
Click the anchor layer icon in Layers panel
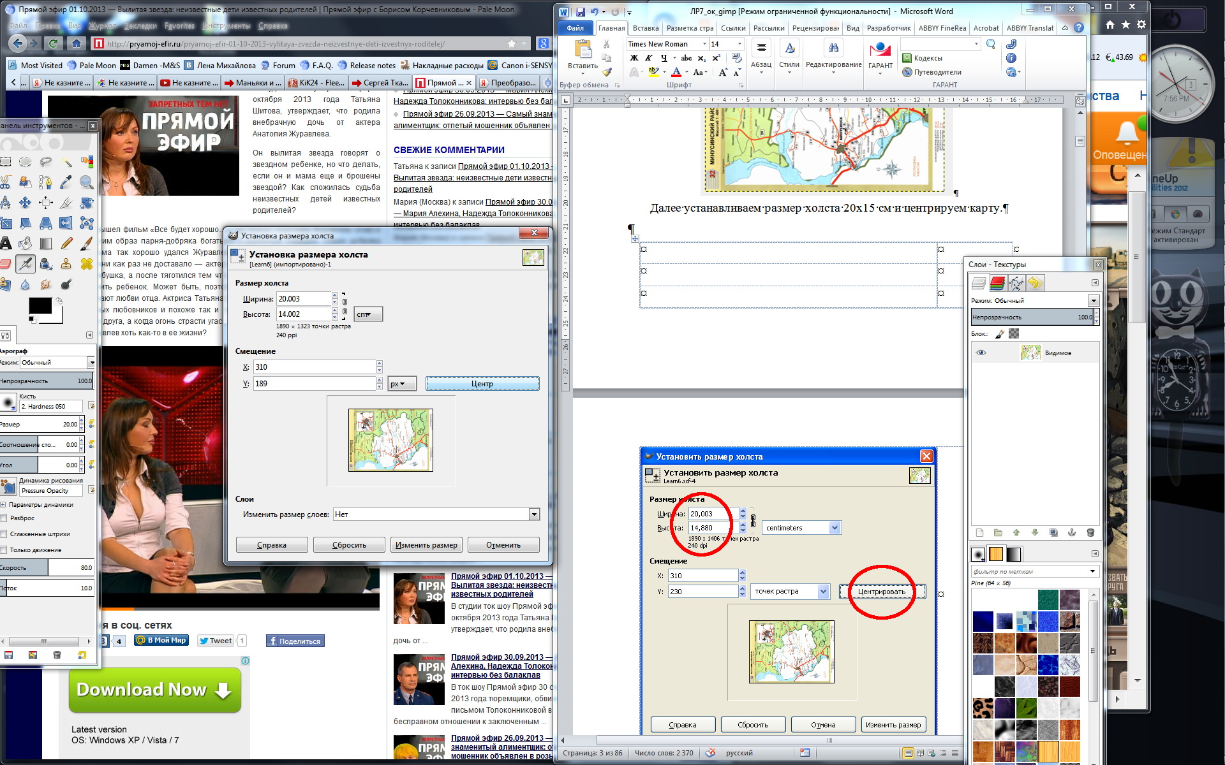click(x=1072, y=532)
